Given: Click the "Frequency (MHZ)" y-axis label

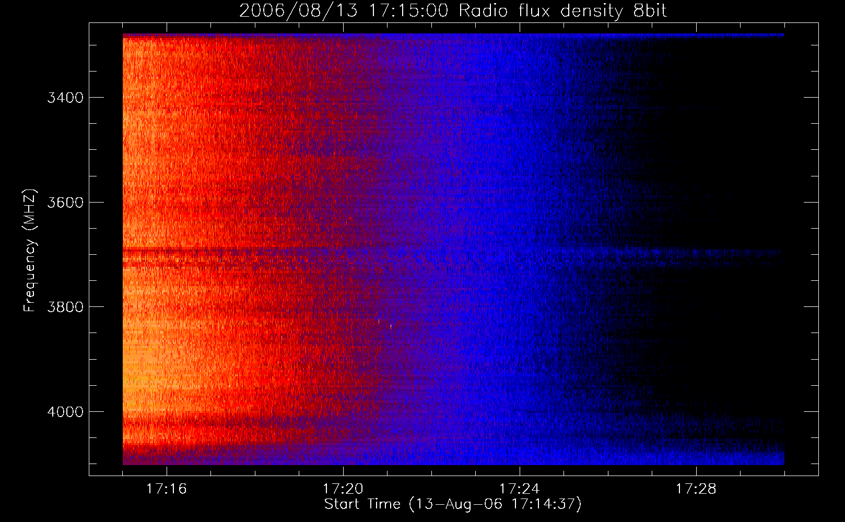Looking at the screenshot, I should pos(30,251).
